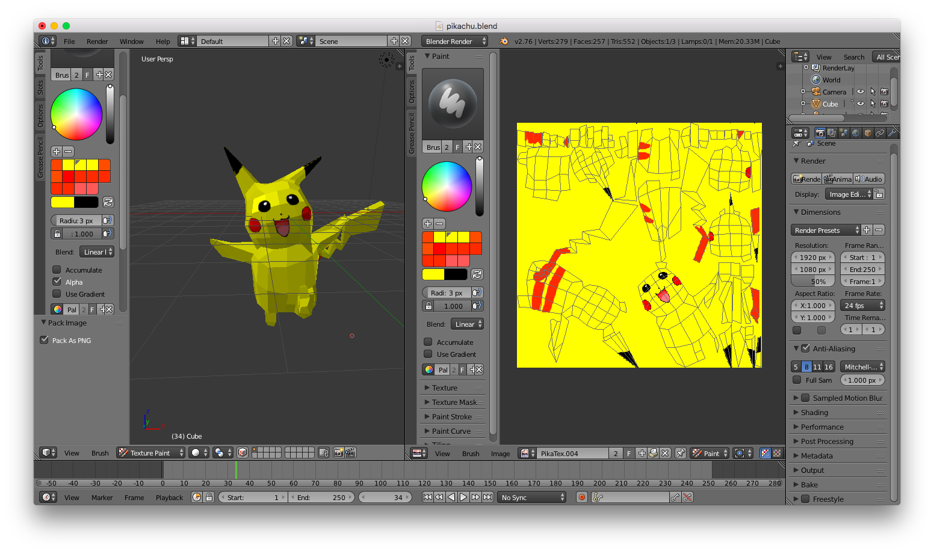This screenshot has height=553, width=934.
Task: Pick color from left tools color wheel
Action: click(x=76, y=114)
